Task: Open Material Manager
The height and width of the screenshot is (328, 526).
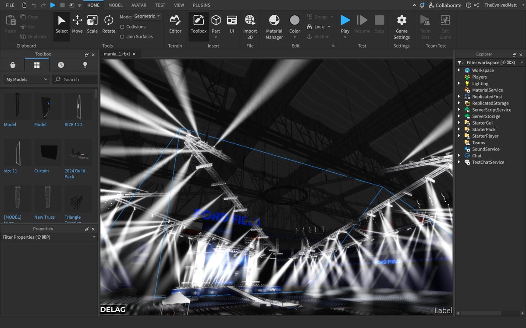Action: [x=274, y=27]
